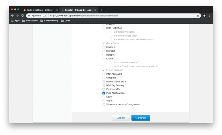Image resolution: width=222 pixels, height=135 pixels.
Task: Enable the Wallet capability checkbox
Action: 104,101
